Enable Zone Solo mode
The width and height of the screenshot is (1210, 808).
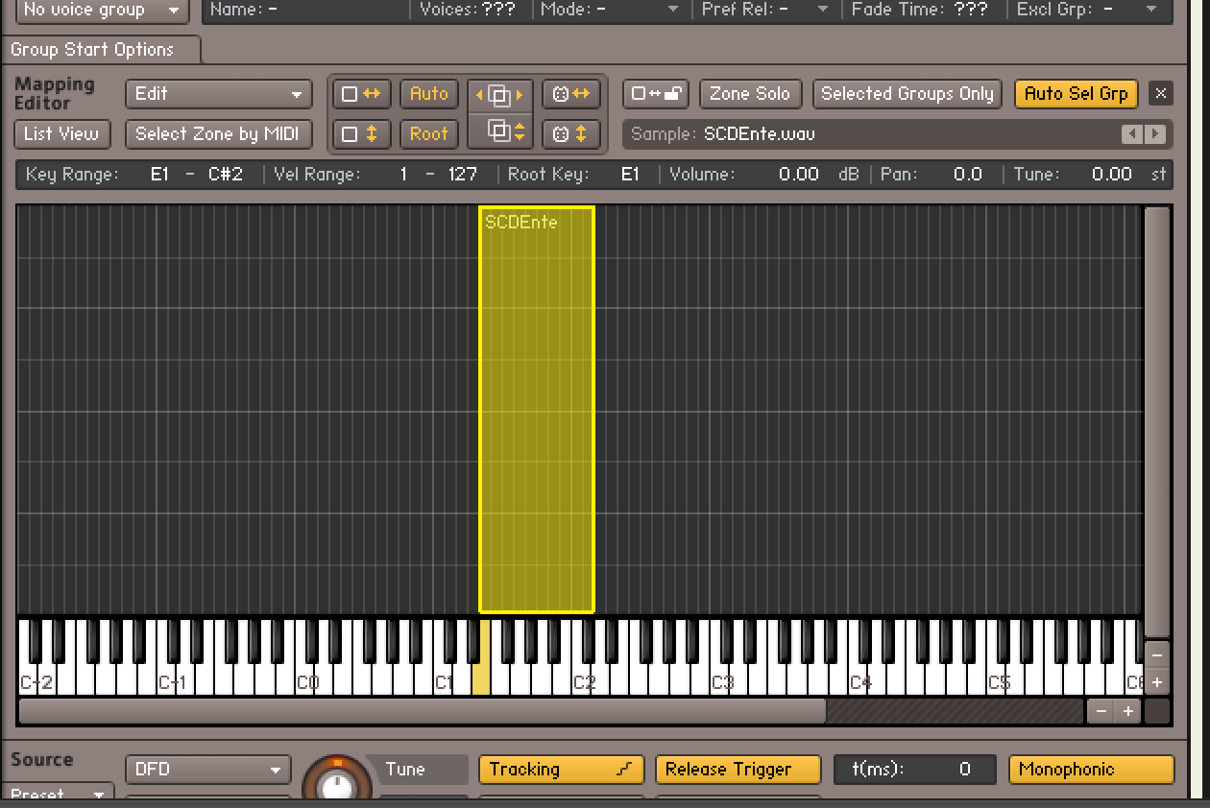pyautogui.click(x=749, y=94)
